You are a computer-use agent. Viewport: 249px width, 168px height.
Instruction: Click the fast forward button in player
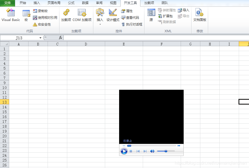(x=179, y=146)
